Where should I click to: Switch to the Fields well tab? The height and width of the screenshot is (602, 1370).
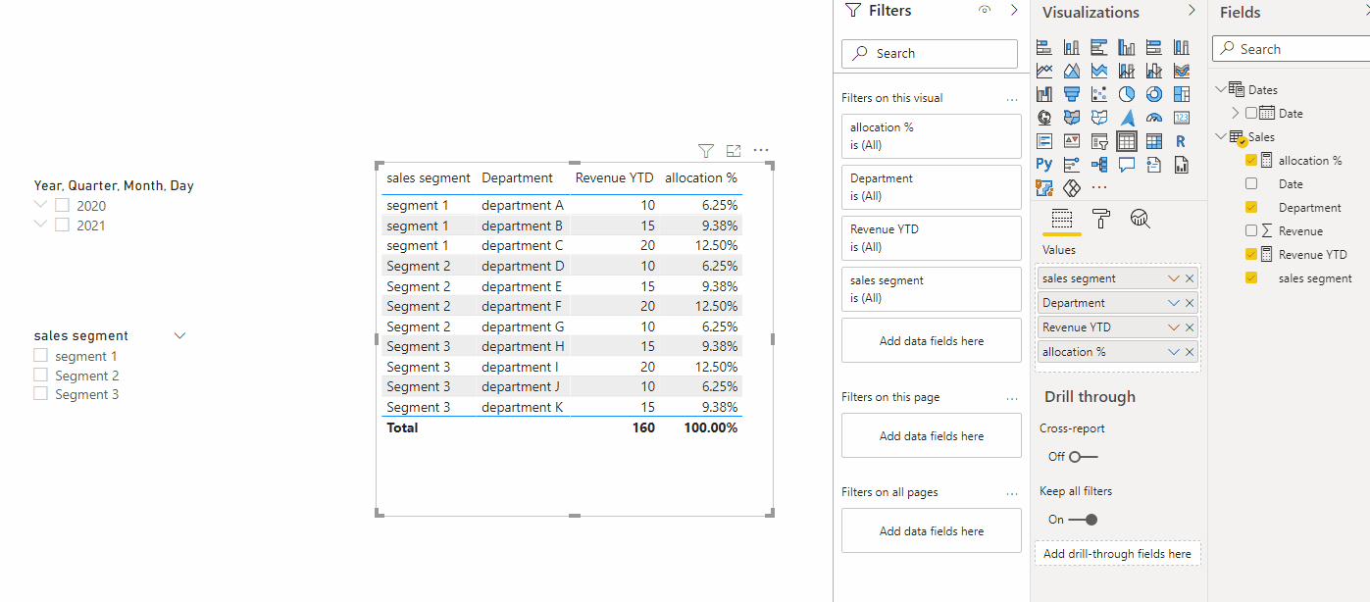coord(1061,219)
